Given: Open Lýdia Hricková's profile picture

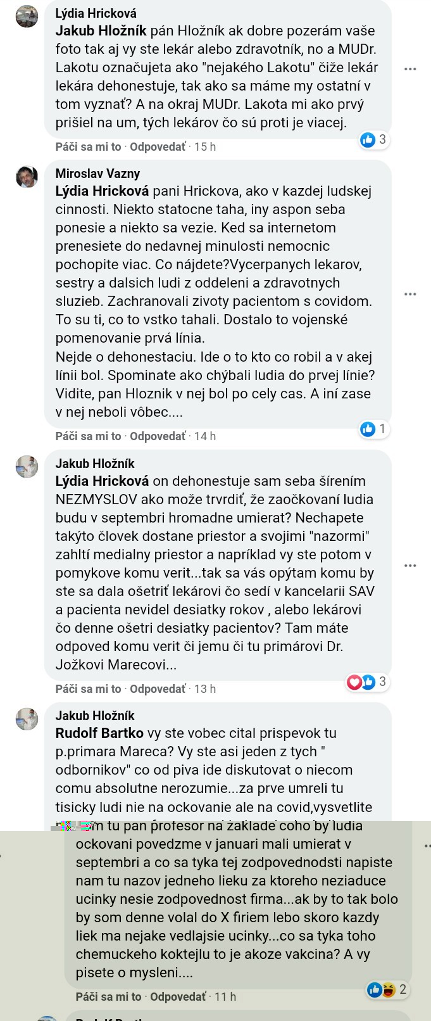Looking at the screenshot, I should pos(27,16).
